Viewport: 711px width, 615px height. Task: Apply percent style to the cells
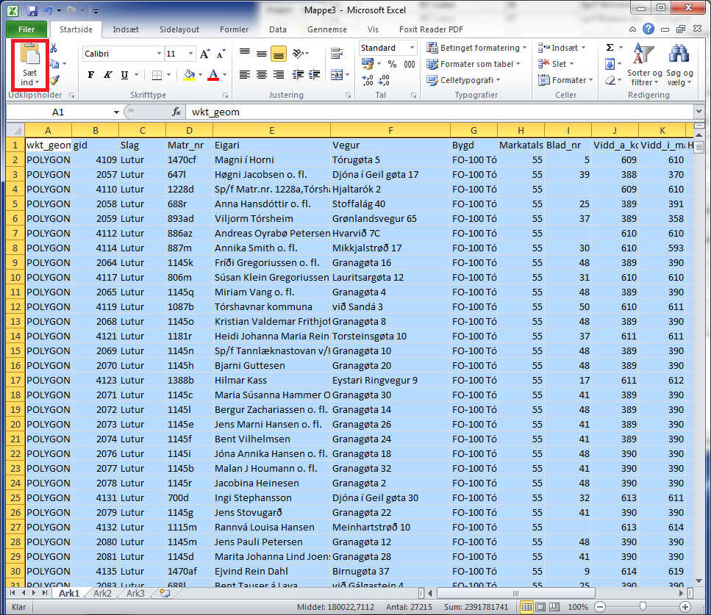click(392, 64)
